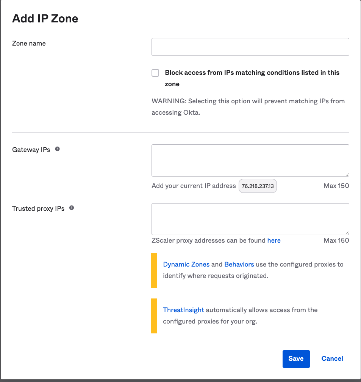Click the Gateway IPs textarea resize grip
The image size is (361, 382).
pyautogui.click(x=347, y=174)
